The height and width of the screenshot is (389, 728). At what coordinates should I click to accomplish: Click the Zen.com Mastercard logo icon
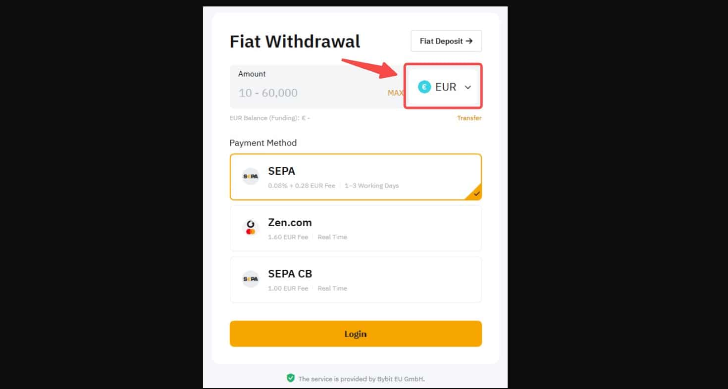(x=251, y=228)
